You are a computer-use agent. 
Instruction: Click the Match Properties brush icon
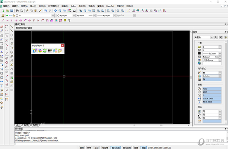click(40, 11)
